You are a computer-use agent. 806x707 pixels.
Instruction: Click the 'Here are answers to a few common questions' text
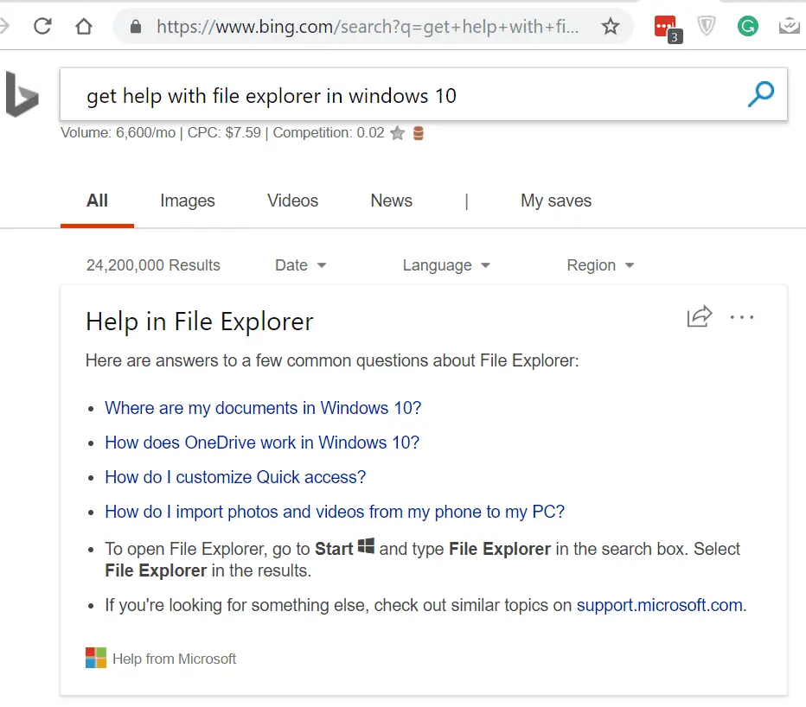pos(332,360)
